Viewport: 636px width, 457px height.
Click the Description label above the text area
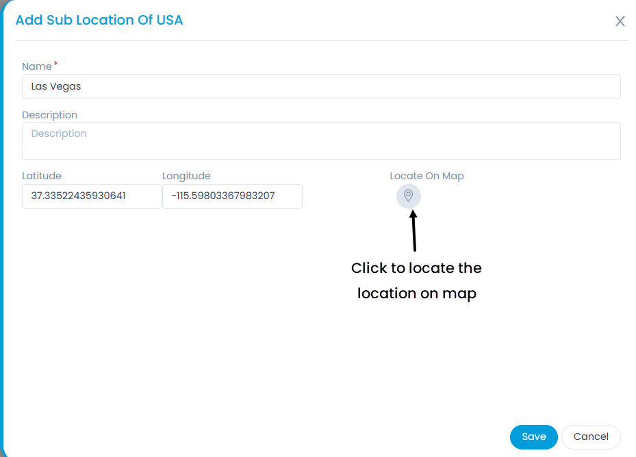[x=50, y=115]
